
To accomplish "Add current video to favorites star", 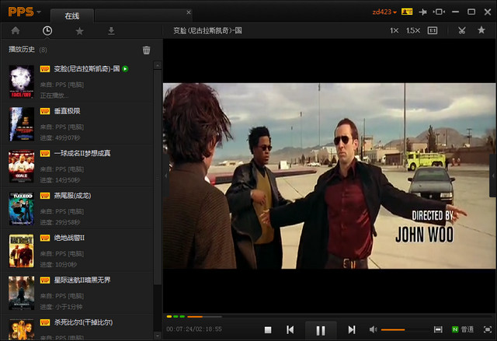I will coord(481,31).
